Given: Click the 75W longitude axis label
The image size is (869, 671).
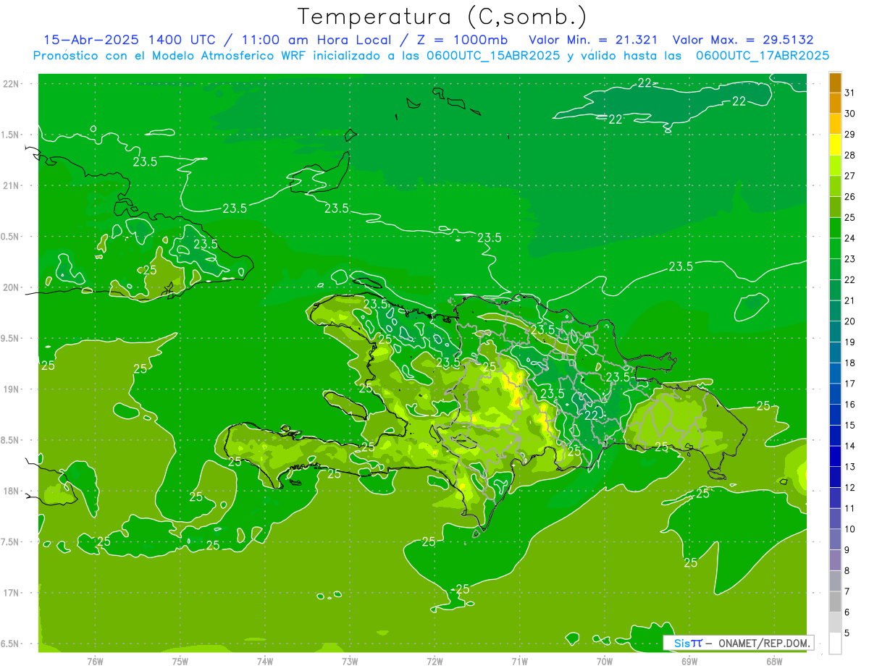Looking at the screenshot, I should [180, 661].
